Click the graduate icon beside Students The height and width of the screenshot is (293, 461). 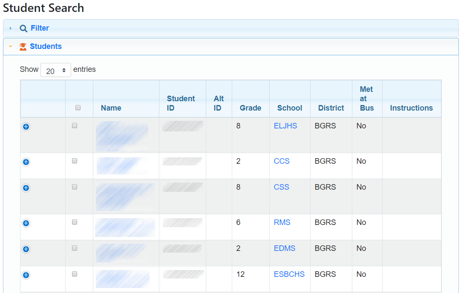23,47
